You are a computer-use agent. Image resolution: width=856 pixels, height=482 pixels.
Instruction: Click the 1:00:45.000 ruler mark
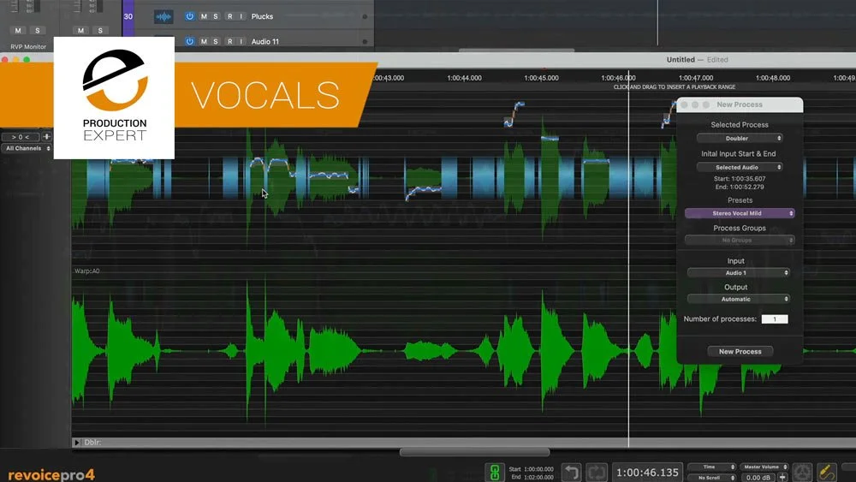tap(541, 78)
